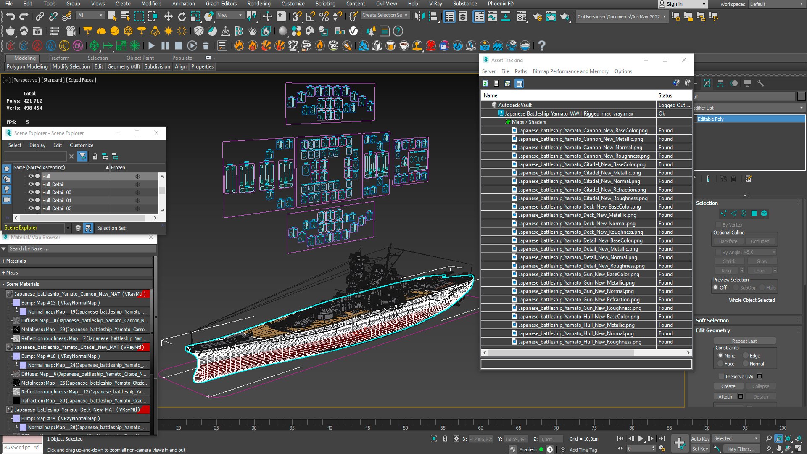Image resolution: width=807 pixels, height=454 pixels.
Task: Open the Utilities wrench panel icon
Action: pos(760,83)
